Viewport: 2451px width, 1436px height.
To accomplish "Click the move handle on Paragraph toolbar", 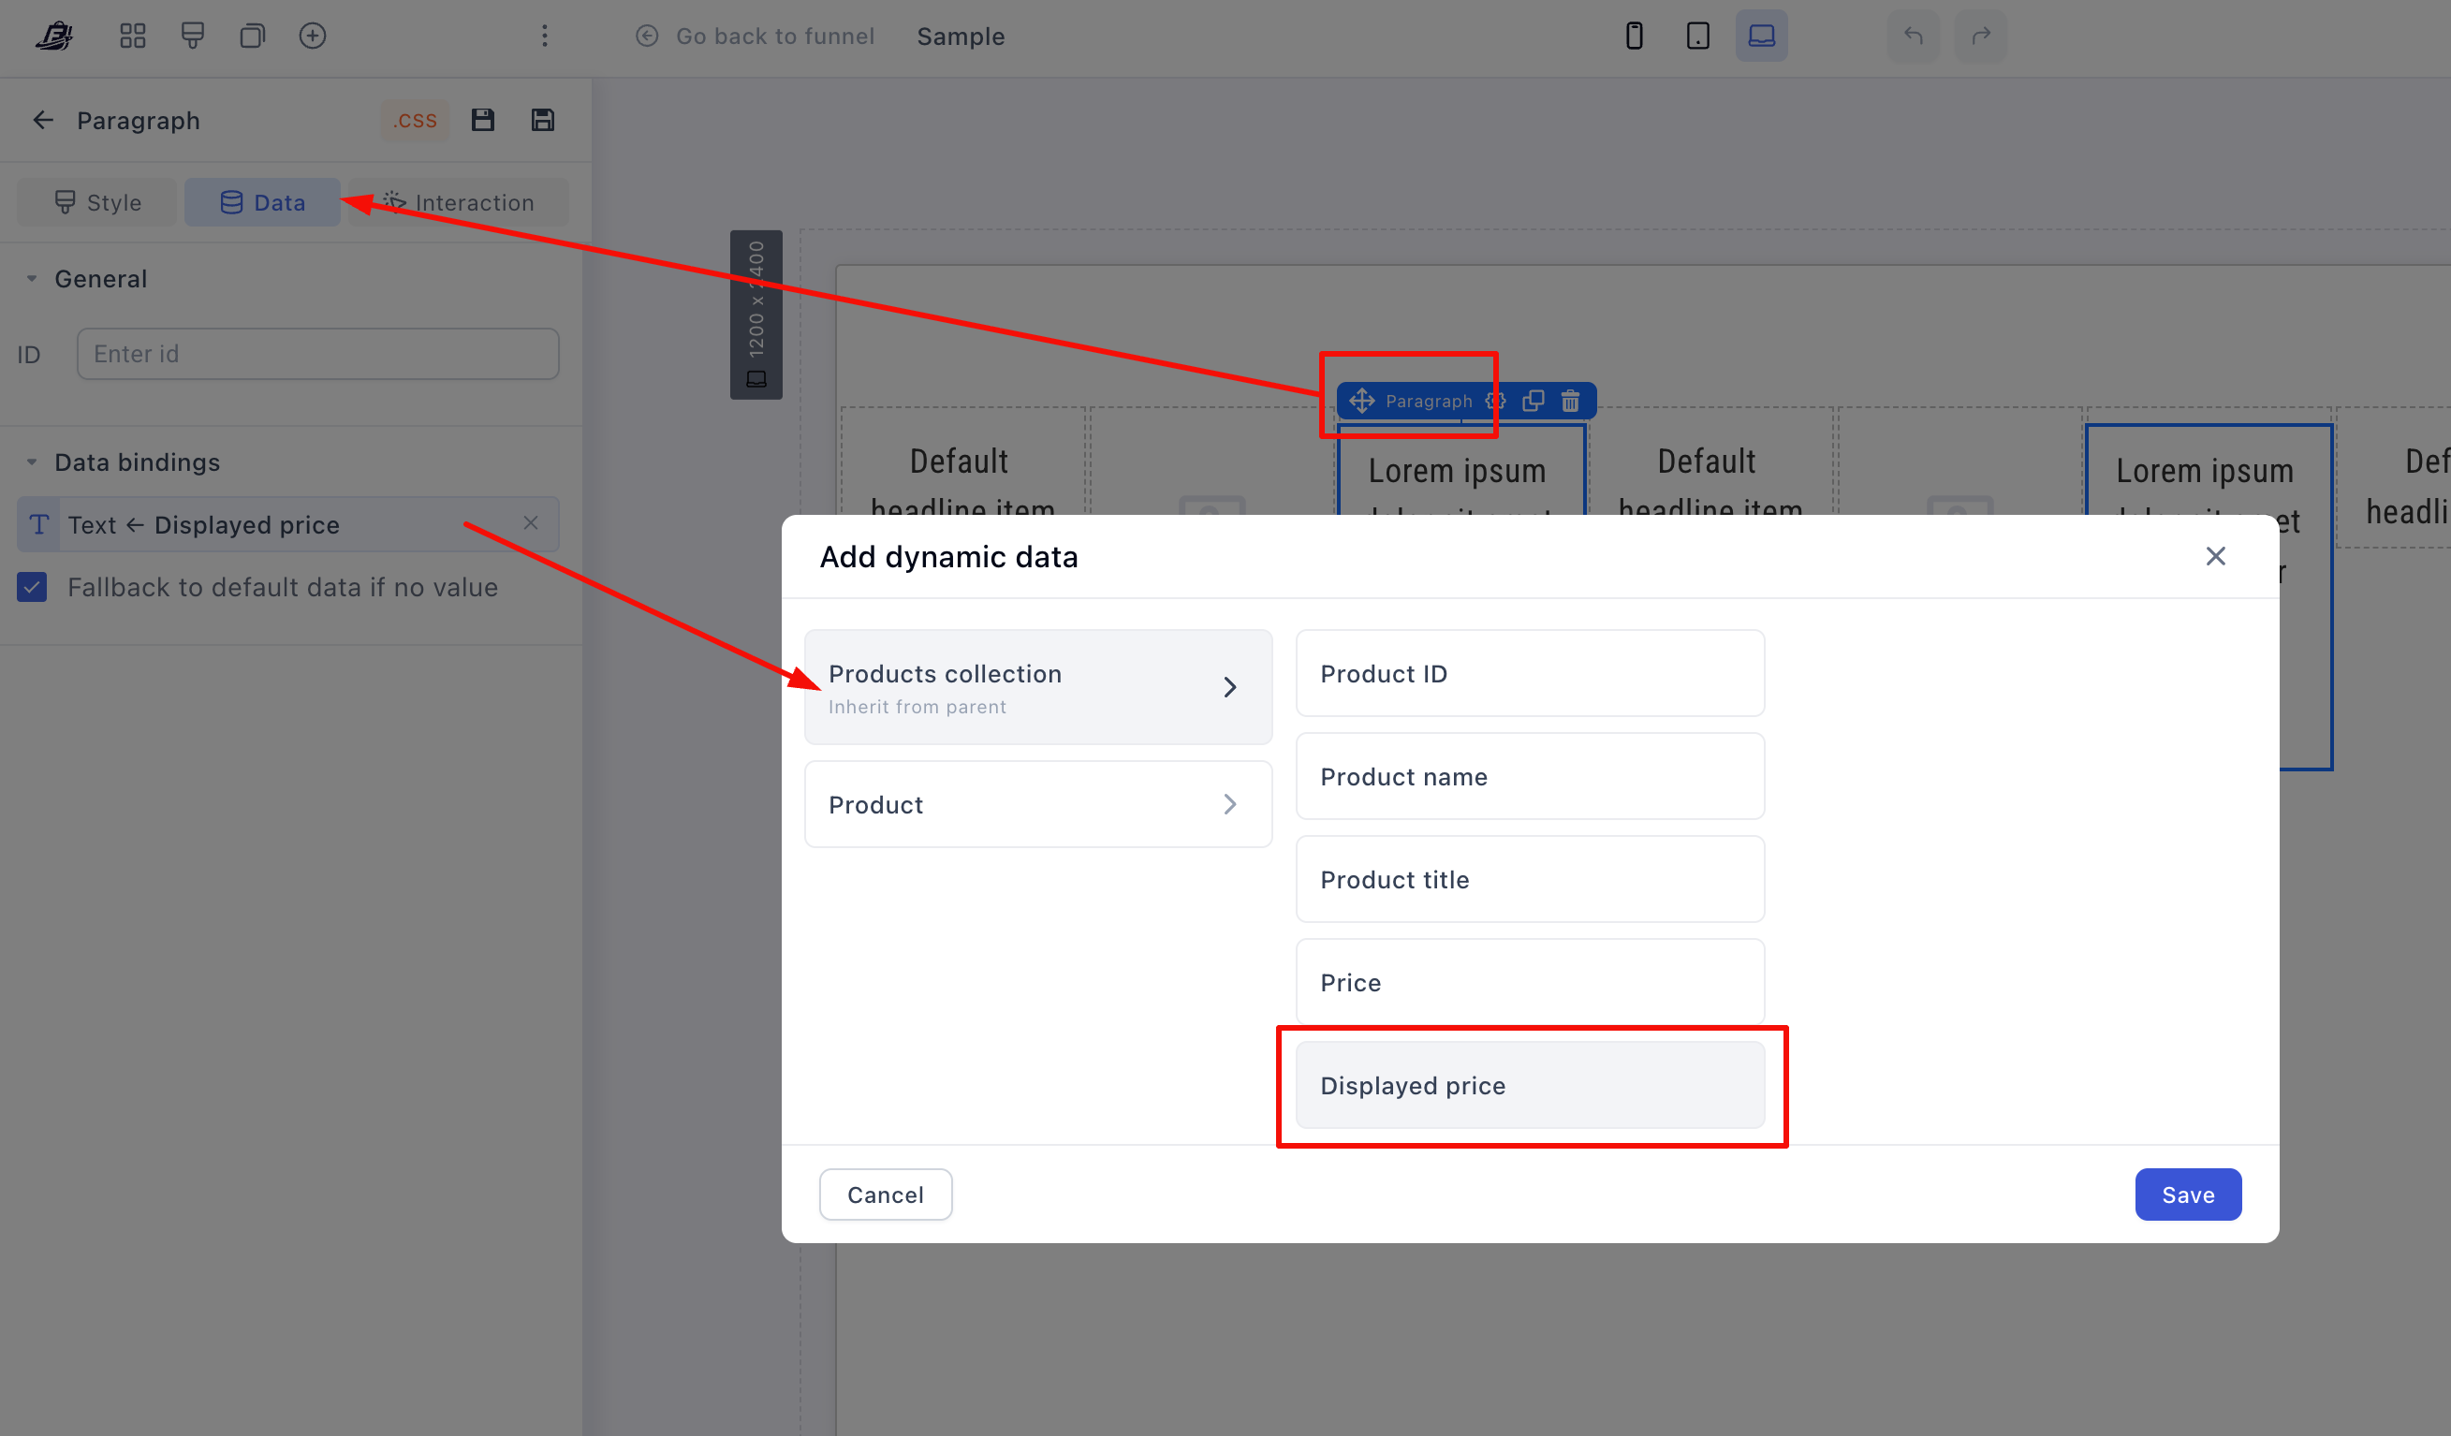I will [x=1361, y=401].
